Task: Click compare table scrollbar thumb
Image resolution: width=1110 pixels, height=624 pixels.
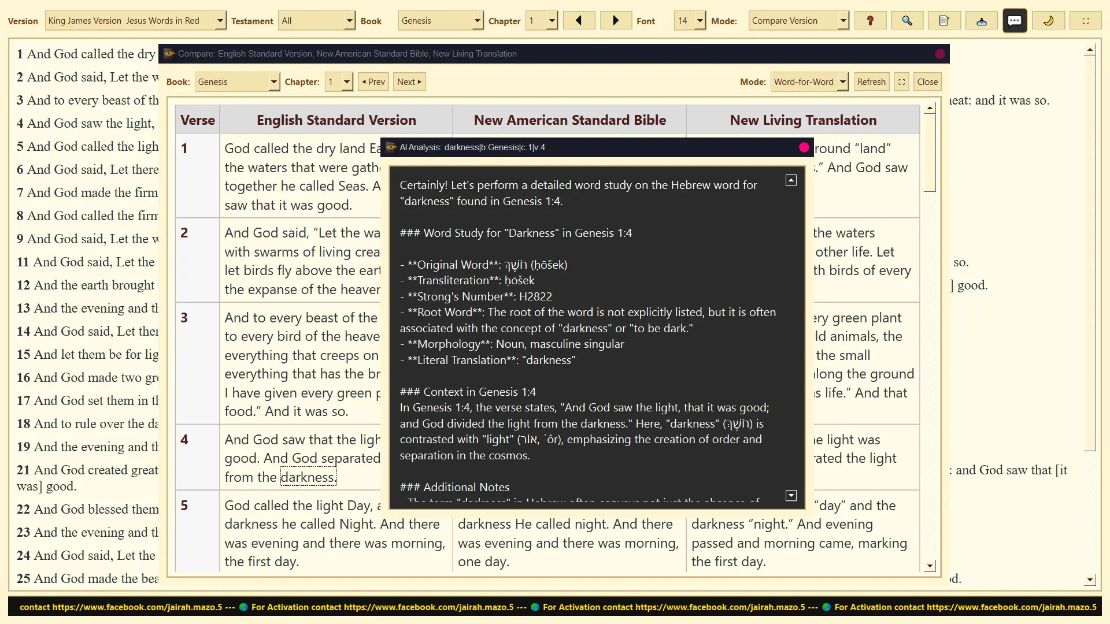Action: coord(930,153)
